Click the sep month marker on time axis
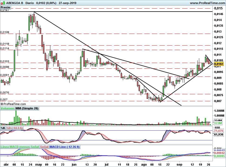This screenshot has width=226, height=167. click(x=179, y=165)
